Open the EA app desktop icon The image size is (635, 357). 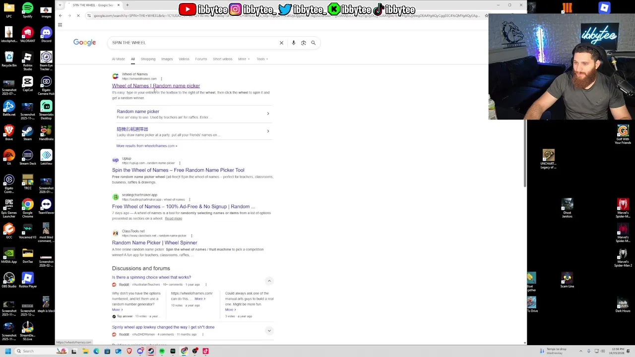coord(9,157)
